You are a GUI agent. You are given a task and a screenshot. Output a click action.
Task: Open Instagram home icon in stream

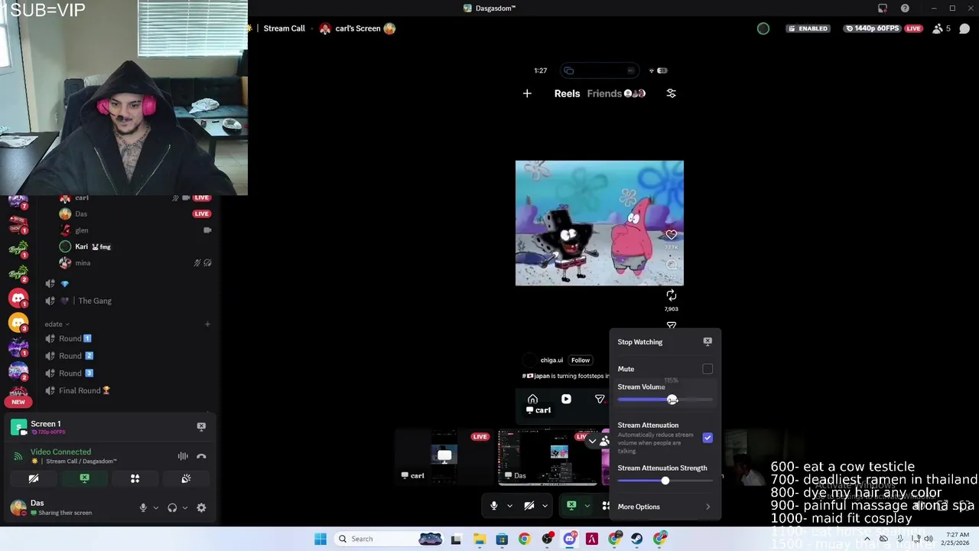click(532, 399)
